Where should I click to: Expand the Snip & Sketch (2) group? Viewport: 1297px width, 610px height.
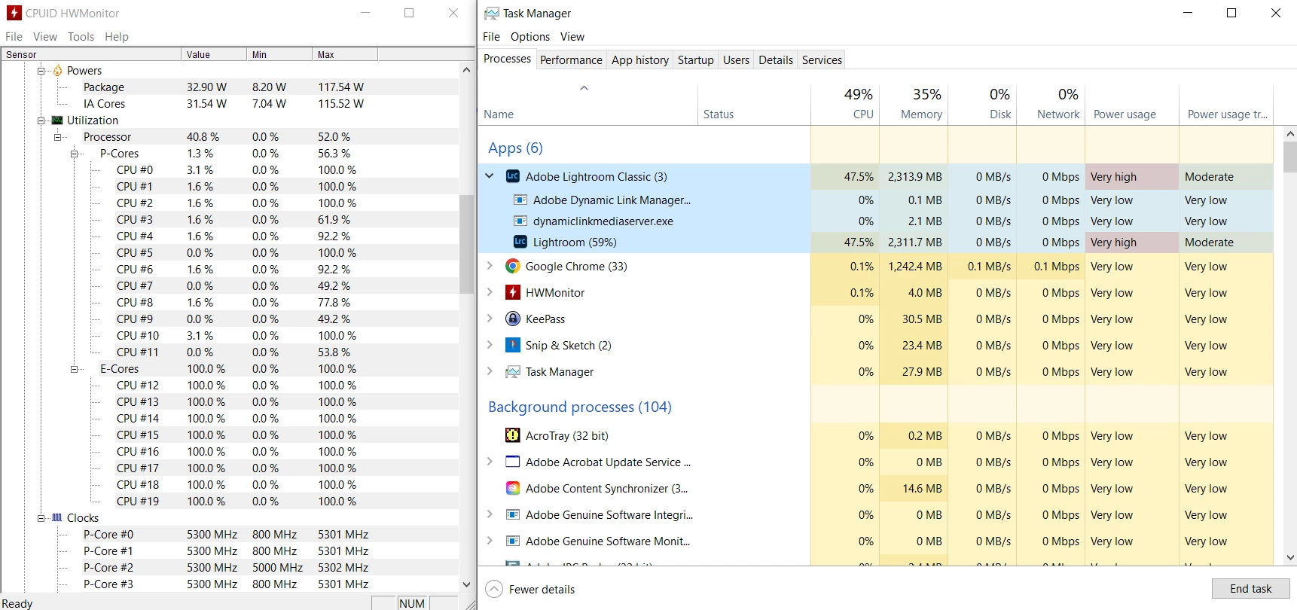pos(490,345)
